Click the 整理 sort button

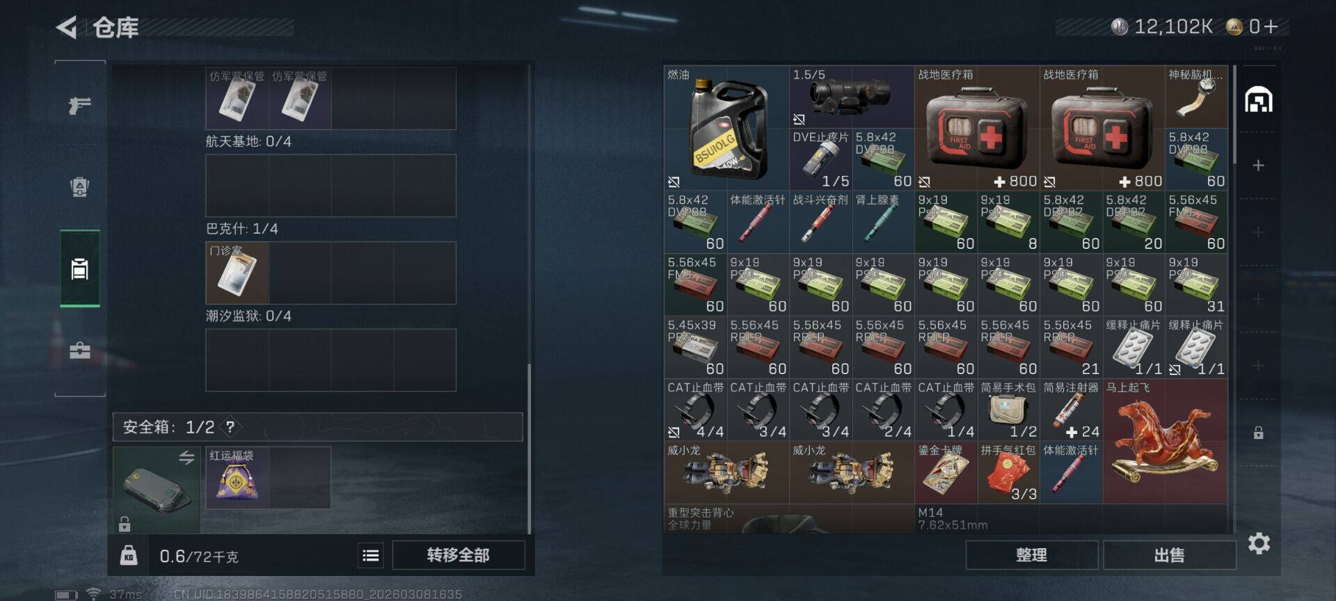point(1031,555)
